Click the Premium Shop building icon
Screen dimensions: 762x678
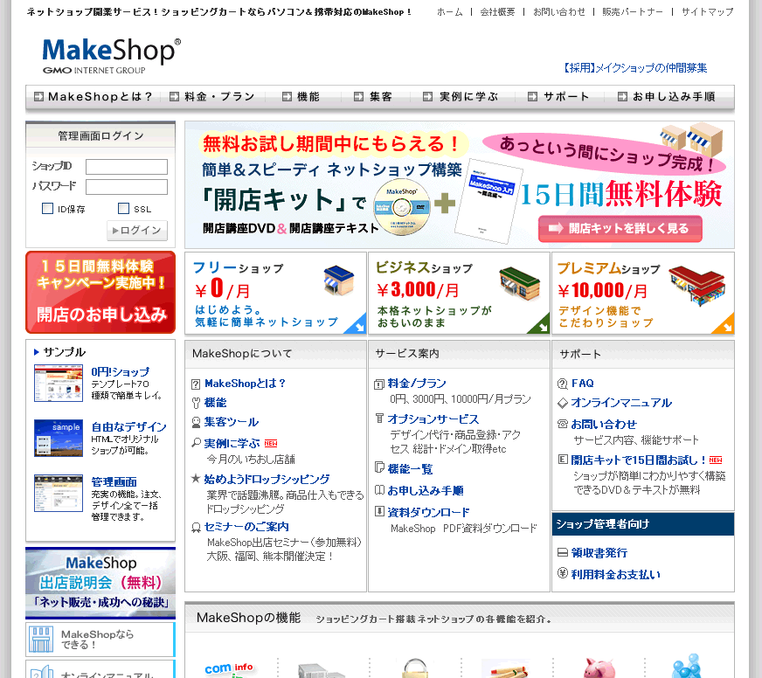696,283
